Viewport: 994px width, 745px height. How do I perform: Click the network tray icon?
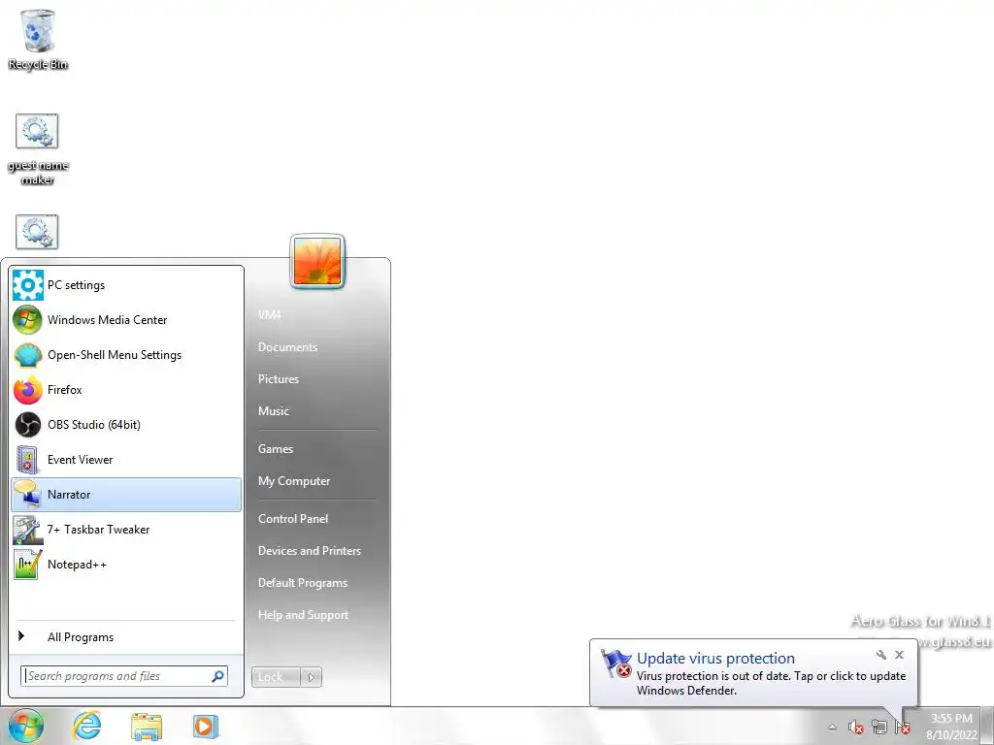pos(879,728)
